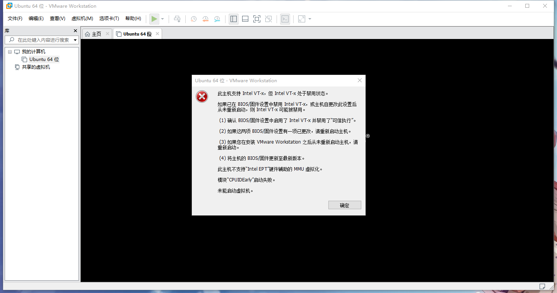Click the take snapshot icon
The image size is (557, 293).
193,19
